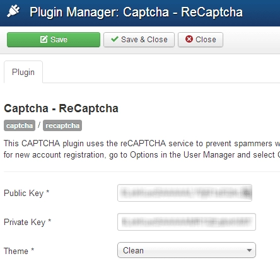Click the Private Key input field

[187, 222]
